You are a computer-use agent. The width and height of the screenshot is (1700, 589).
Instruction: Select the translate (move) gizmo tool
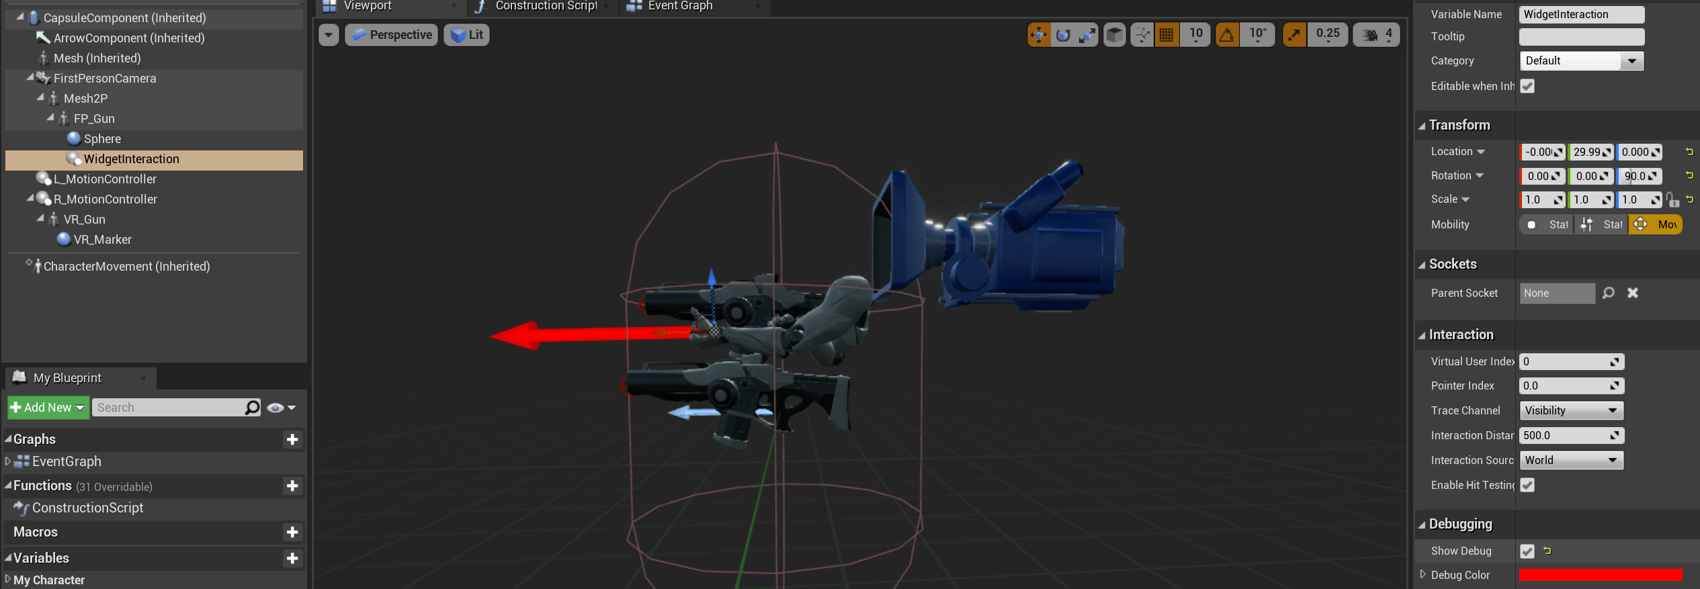tap(1039, 35)
